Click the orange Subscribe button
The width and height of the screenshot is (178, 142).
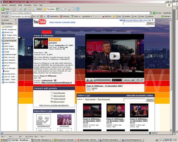(55, 40)
